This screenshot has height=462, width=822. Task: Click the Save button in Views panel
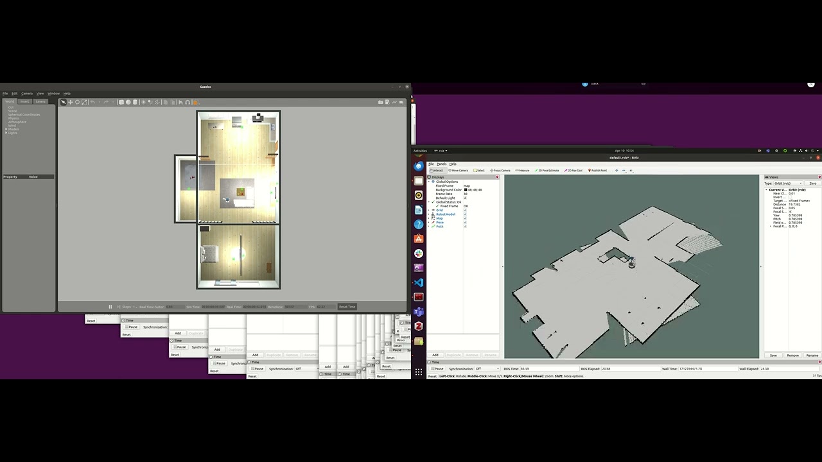pos(773,355)
